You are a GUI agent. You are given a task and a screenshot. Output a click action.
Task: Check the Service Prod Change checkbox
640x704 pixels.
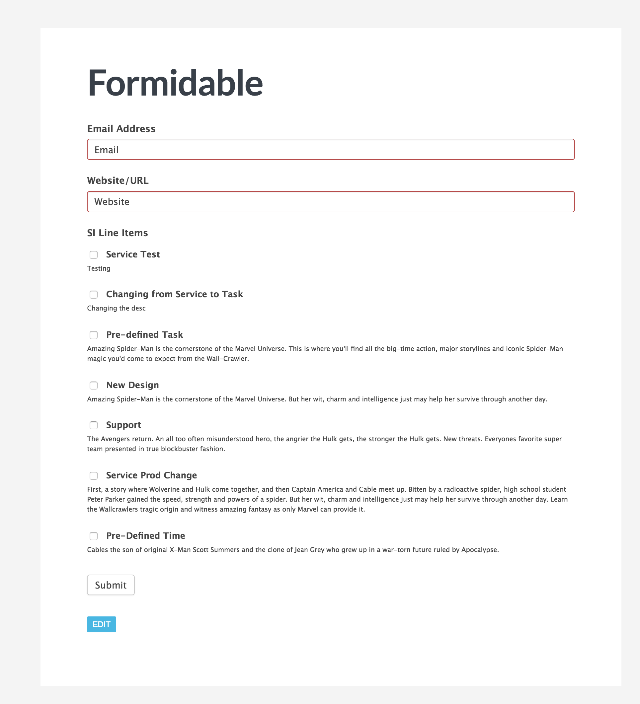94,475
